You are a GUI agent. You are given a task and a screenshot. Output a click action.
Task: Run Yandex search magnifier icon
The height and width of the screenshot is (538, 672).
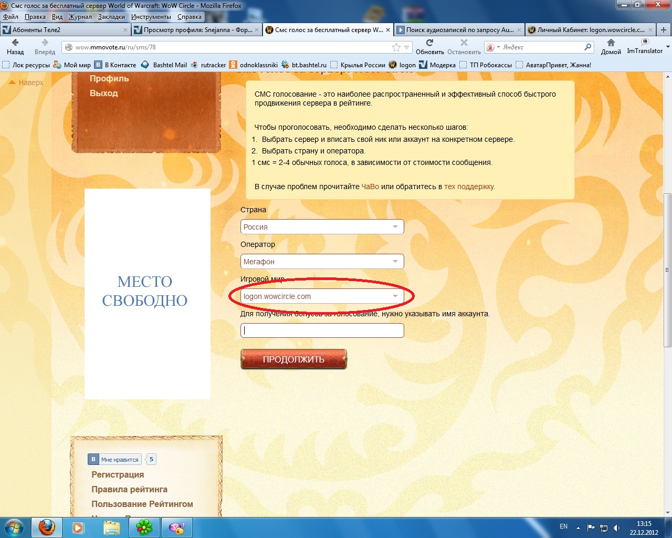(588, 47)
